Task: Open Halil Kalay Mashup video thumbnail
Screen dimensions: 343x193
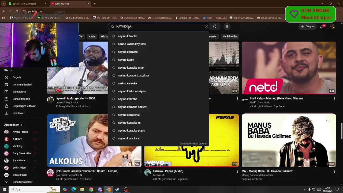Action: [x=289, y=68]
